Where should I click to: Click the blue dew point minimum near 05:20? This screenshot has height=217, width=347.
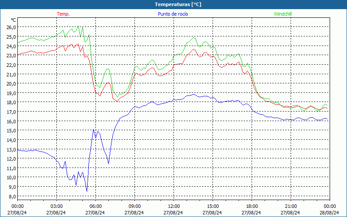coord(87,191)
